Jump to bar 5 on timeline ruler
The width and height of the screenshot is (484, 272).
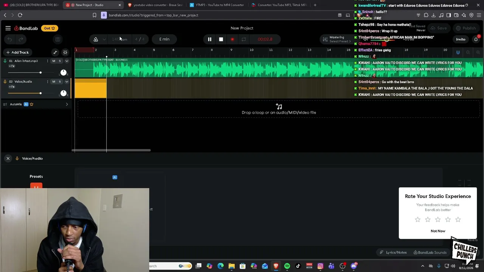click(154, 50)
